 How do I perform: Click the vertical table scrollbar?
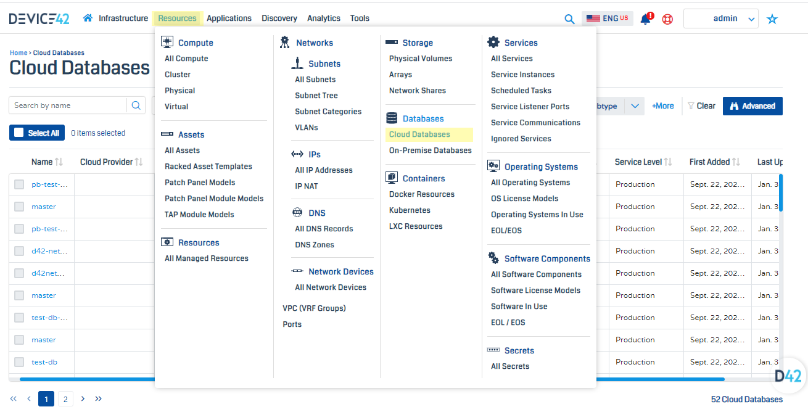(x=781, y=193)
